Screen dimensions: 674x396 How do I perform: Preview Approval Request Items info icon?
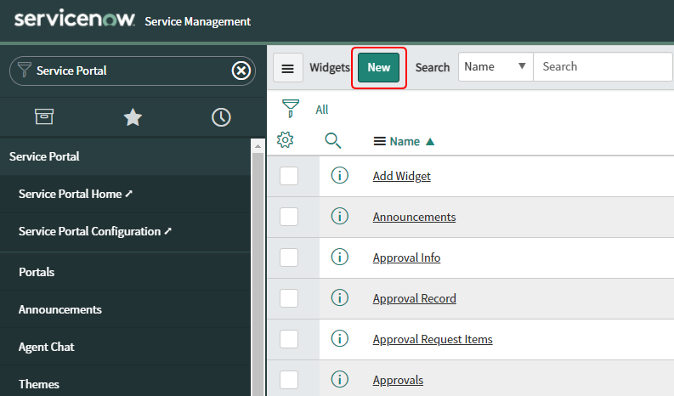340,338
